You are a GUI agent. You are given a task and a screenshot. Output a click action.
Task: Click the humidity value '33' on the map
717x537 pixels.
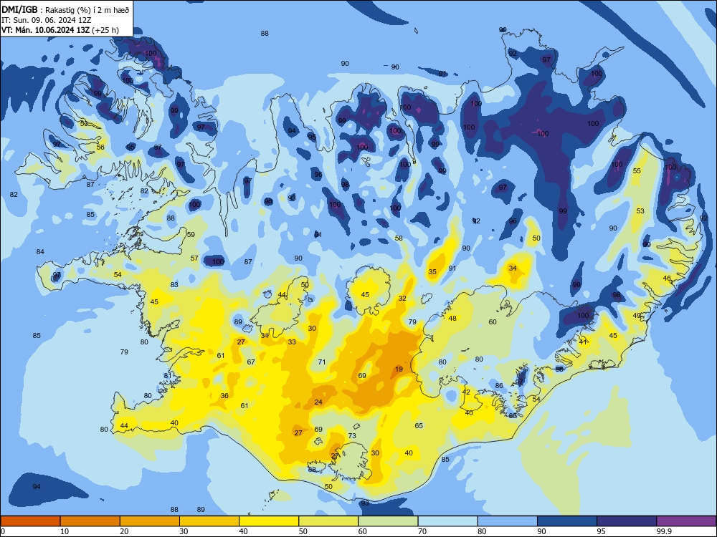pos(292,342)
